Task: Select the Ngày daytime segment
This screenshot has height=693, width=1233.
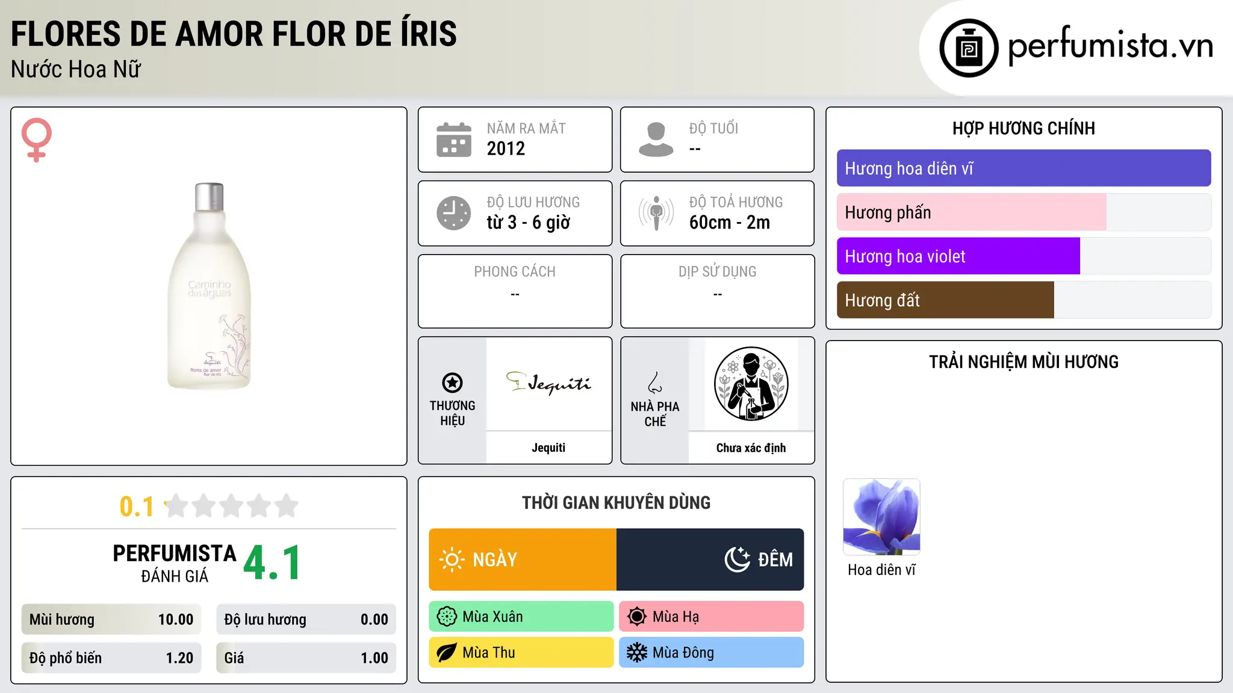Action: [523, 559]
